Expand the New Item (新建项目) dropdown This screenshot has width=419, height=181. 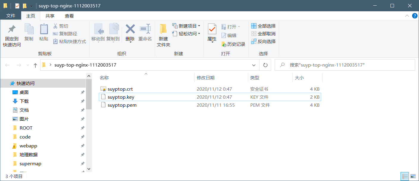pos(199,26)
